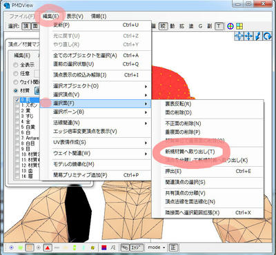This screenshot has height=255, width=276.
Task: Click the red-blue color swatch in bottom bar
Action: click(x=104, y=247)
